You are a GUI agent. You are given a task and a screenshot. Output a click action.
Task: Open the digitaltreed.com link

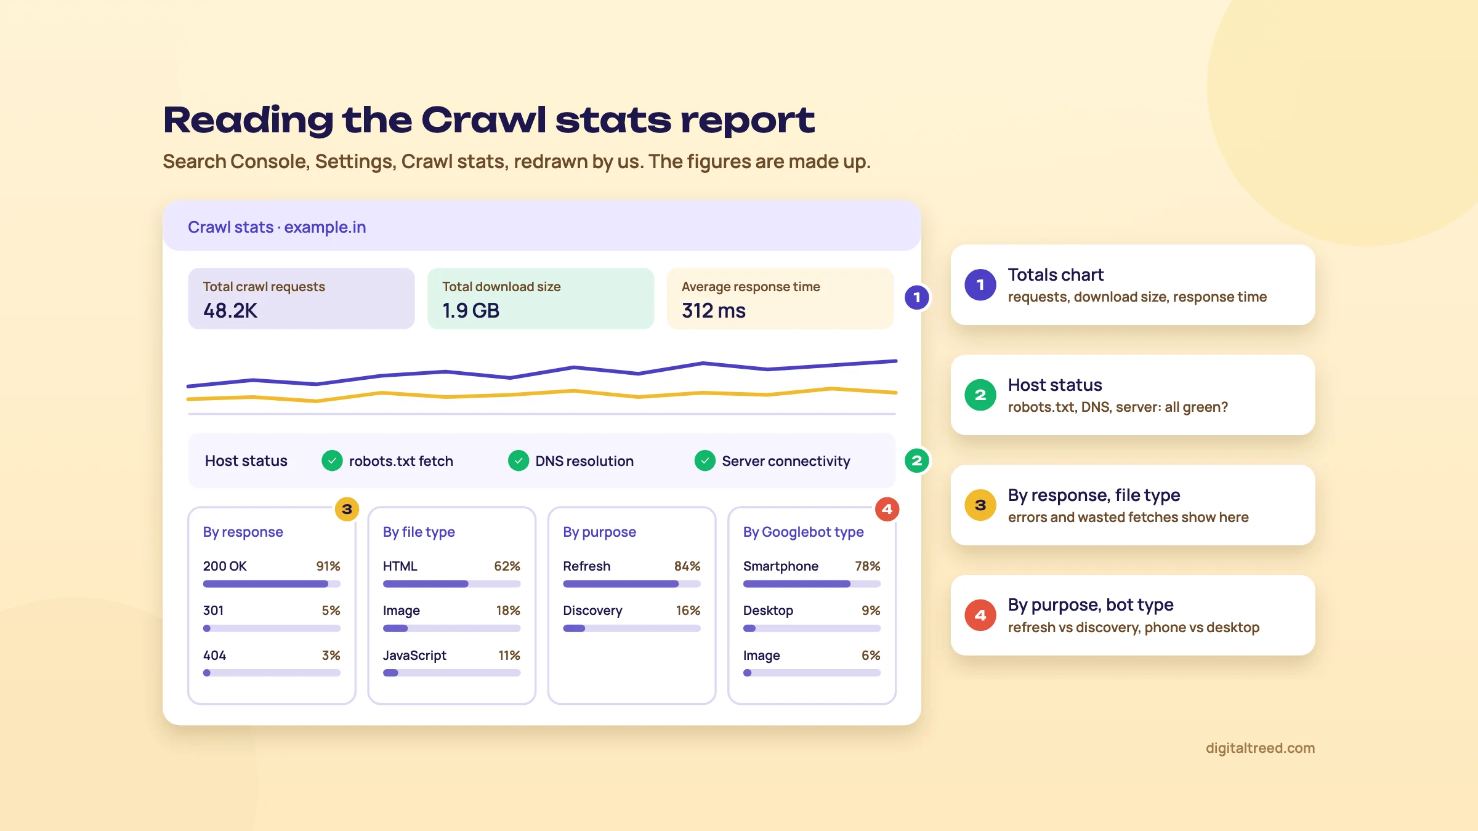[1260, 748]
